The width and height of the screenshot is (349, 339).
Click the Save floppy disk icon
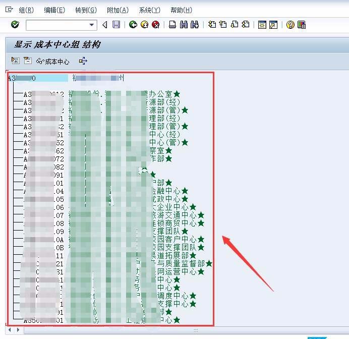click(x=116, y=25)
